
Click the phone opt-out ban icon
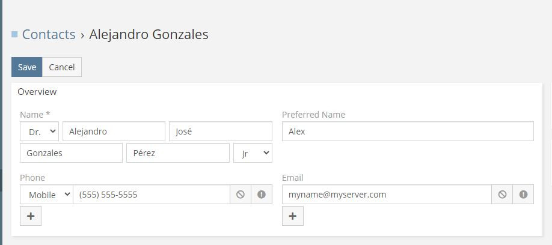(241, 195)
